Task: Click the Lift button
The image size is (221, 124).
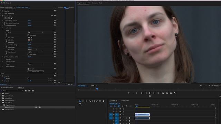Action: (163, 93)
